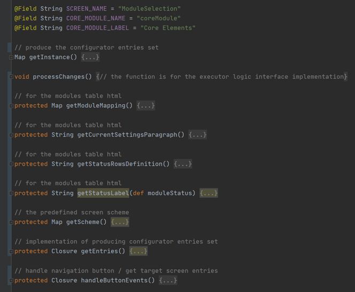Image resolution: width=355 pixels, height=292 pixels.
Task: Click gutter fold icon beside getEntries
Action: coord(11,251)
